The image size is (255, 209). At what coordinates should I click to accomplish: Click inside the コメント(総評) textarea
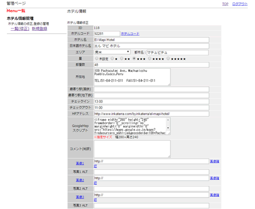[132, 149]
